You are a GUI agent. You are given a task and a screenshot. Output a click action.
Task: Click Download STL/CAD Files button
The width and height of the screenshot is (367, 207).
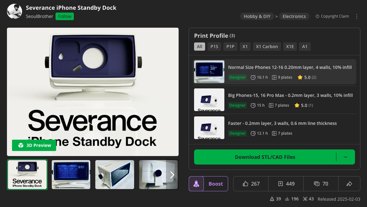[x=265, y=157]
